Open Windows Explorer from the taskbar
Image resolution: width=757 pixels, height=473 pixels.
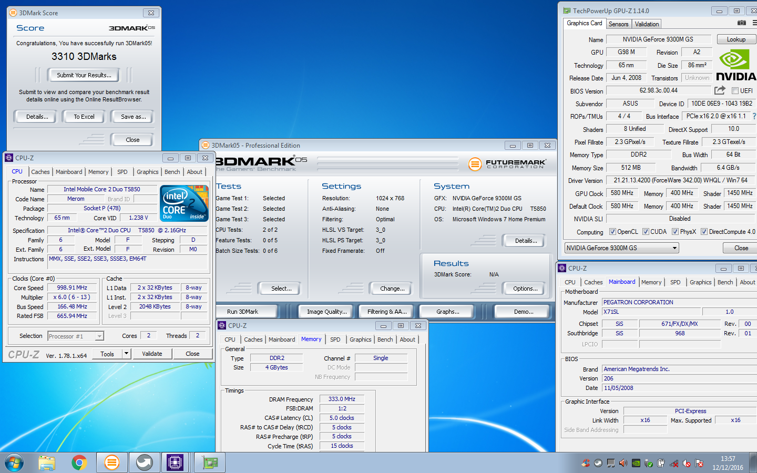(x=47, y=462)
